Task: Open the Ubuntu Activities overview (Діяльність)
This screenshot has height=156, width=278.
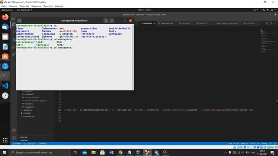Action: pos(7,10)
